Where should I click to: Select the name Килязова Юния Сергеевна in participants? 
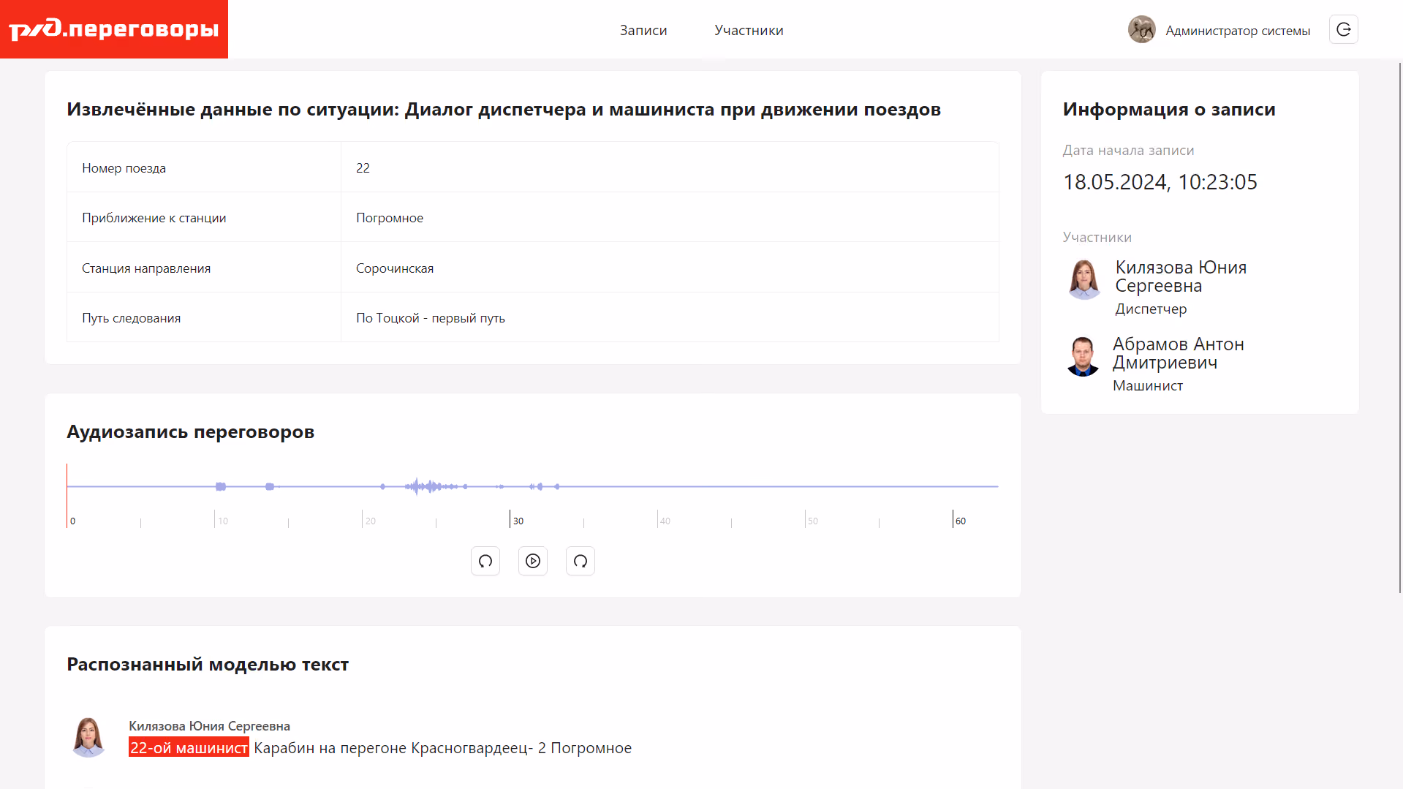pyautogui.click(x=1181, y=276)
